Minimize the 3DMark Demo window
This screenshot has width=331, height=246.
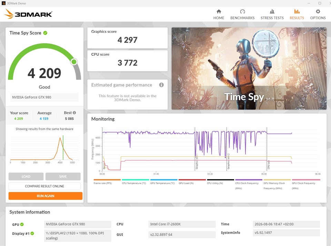(x=309, y=3)
